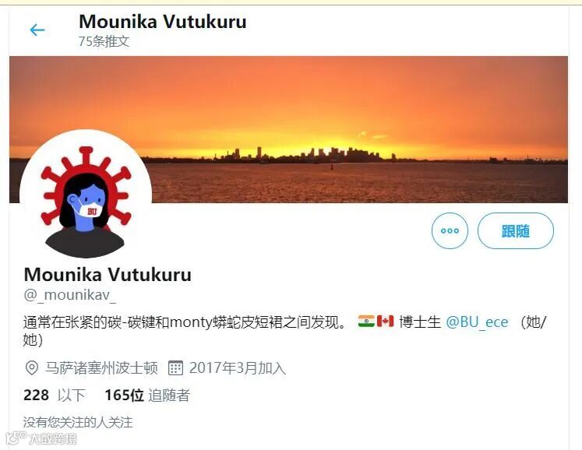Click the calendar joined-date icon
This screenshot has height=450, width=582.
tap(175, 368)
